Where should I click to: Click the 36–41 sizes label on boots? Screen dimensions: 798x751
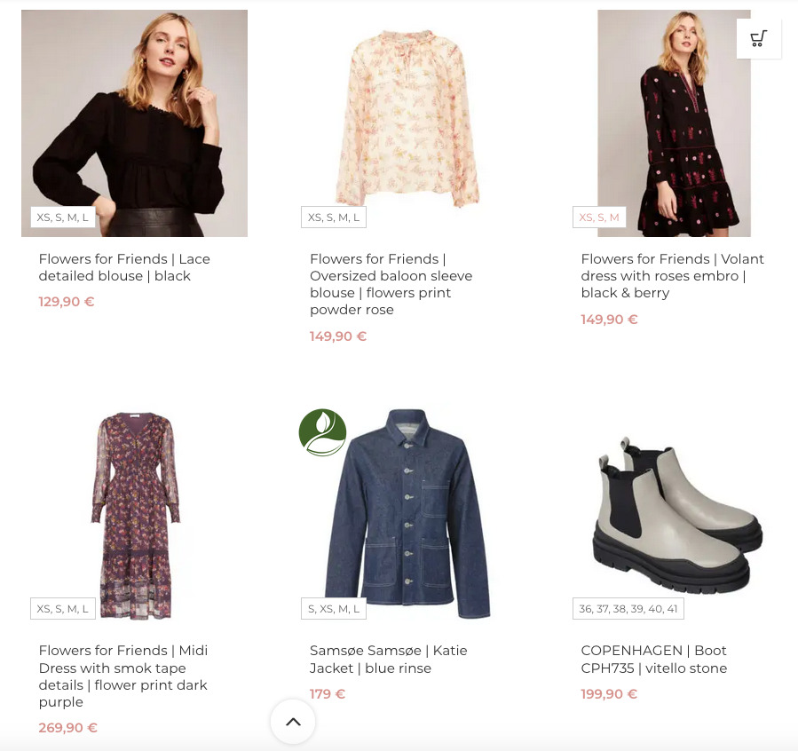pyautogui.click(x=628, y=609)
